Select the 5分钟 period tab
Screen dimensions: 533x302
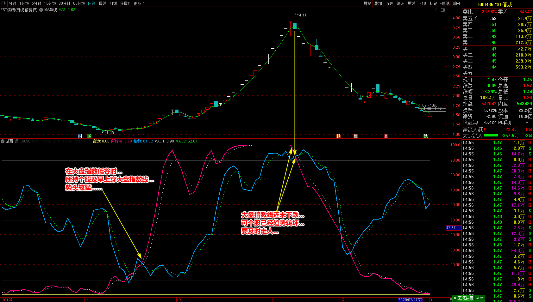click(36, 3)
